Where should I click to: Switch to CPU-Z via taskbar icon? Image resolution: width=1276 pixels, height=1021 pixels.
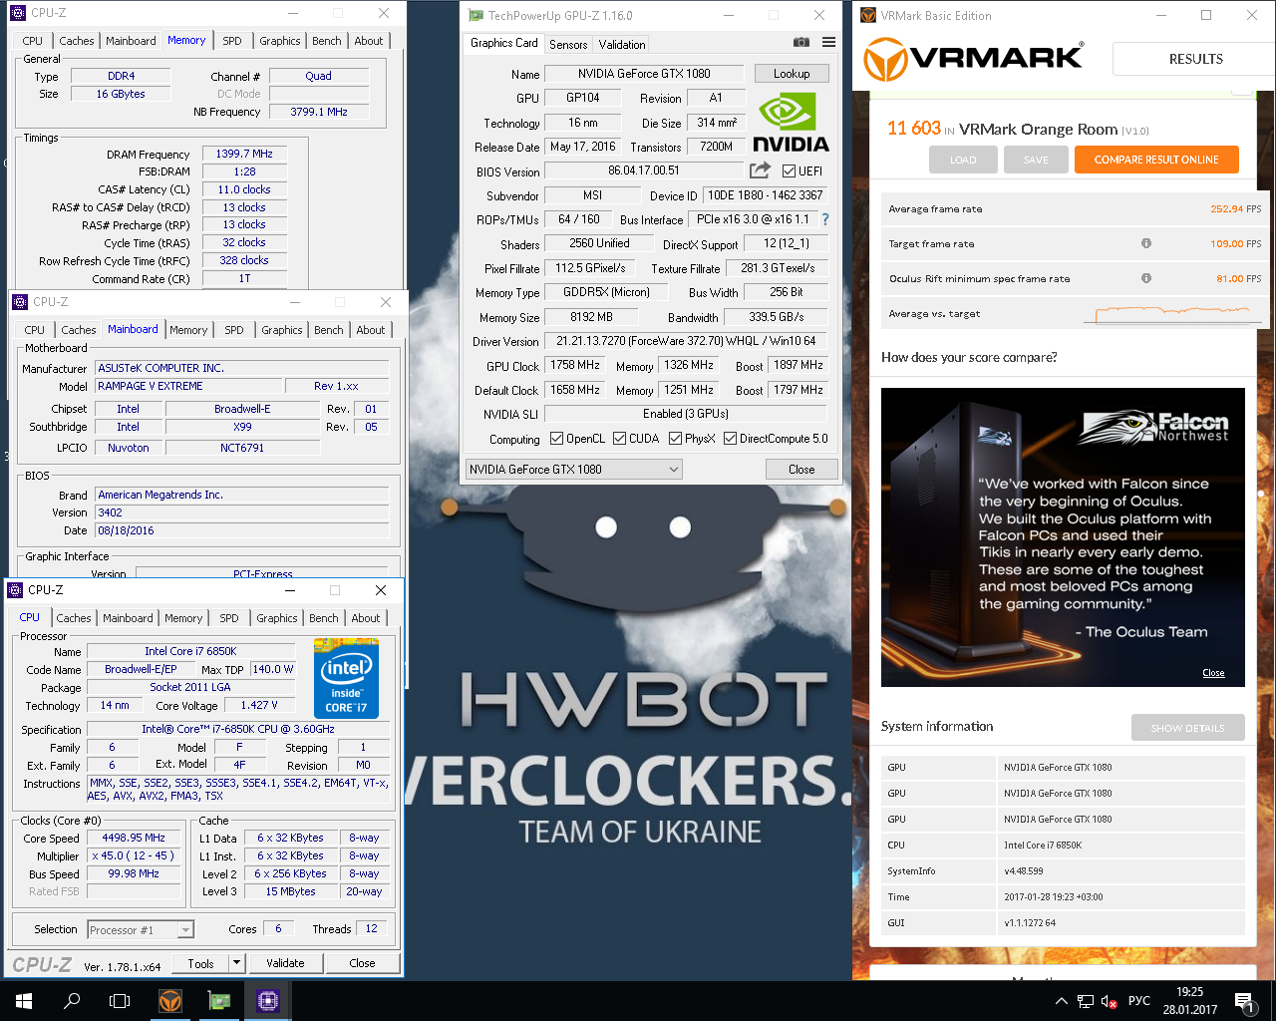click(268, 1001)
